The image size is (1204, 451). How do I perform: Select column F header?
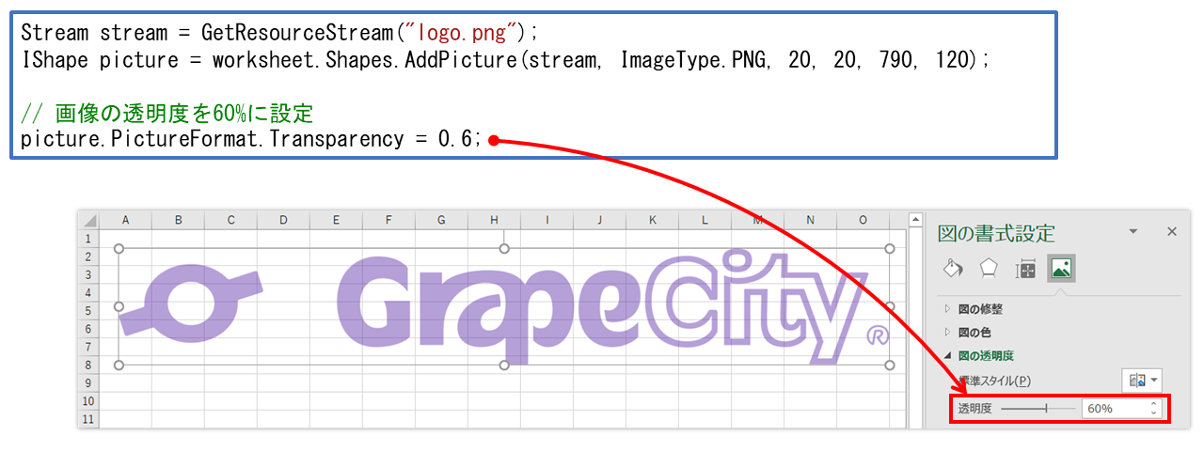388,221
